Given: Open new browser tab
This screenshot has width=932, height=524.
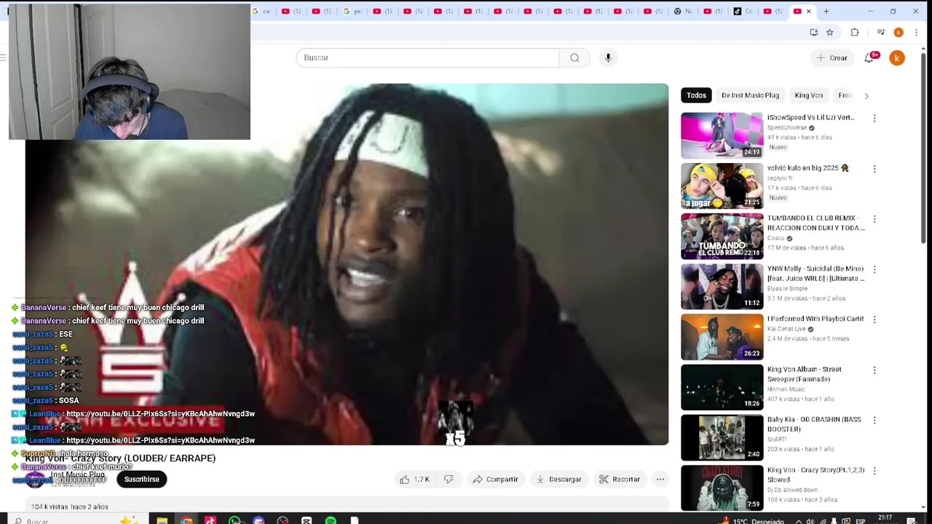Looking at the screenshot, I should [x=826, y=11].
